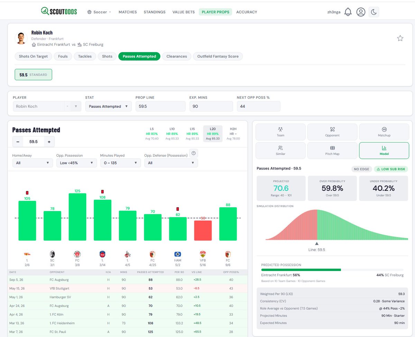
Task: Favorite Robin Koch with the star icon
Action: (400, 38)
